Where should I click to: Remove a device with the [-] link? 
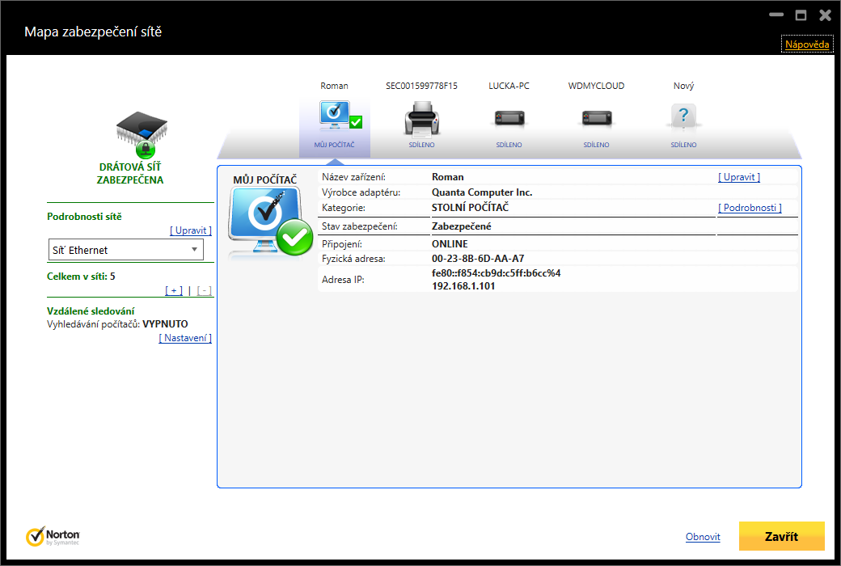click(204, 291)
